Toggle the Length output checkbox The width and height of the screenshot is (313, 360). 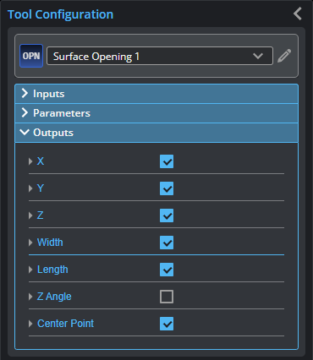(167, 270)
